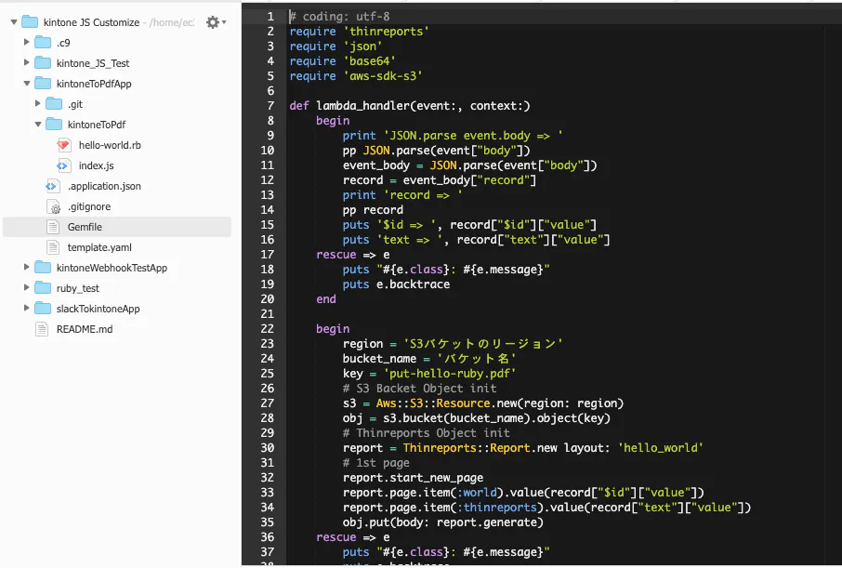This screenshot has width=842, height=568.
Task: Collapse the kintoneToPdf folder arrow
Action: pos(37,125)
